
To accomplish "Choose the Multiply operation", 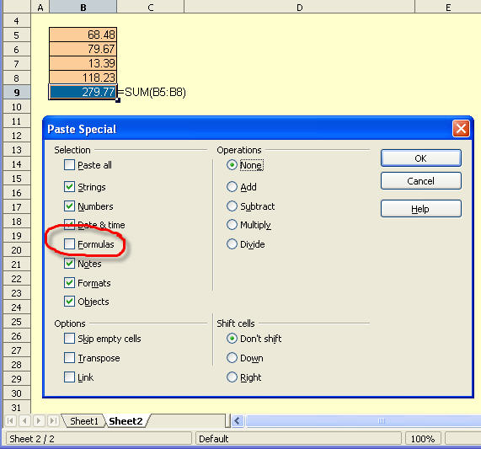I will [x=232, y=224].
